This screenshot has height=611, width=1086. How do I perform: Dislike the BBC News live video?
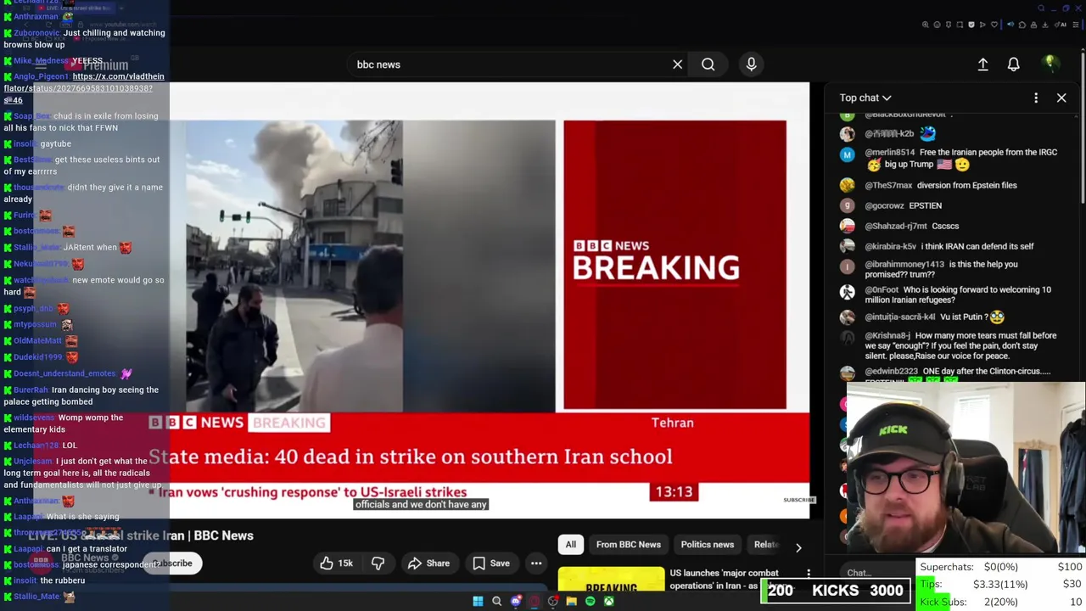378,563
